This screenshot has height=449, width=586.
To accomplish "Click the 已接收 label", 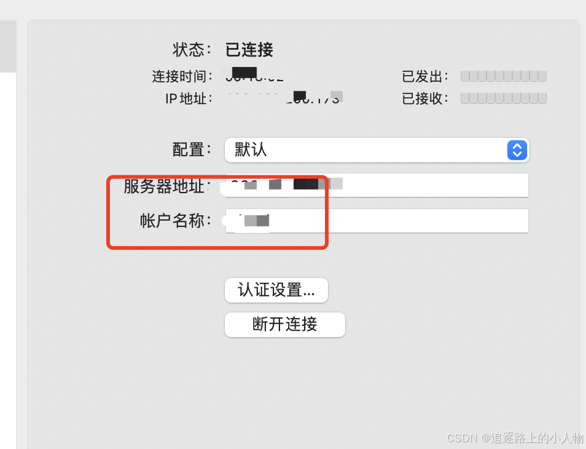I will pyautogui.click(x=425, y=99).
